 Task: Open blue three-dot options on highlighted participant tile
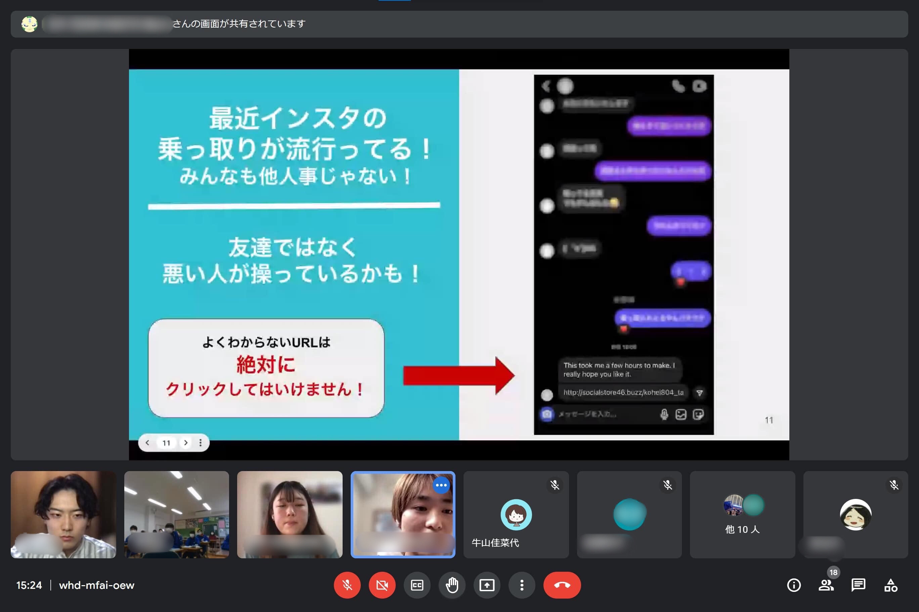point(441,485)
